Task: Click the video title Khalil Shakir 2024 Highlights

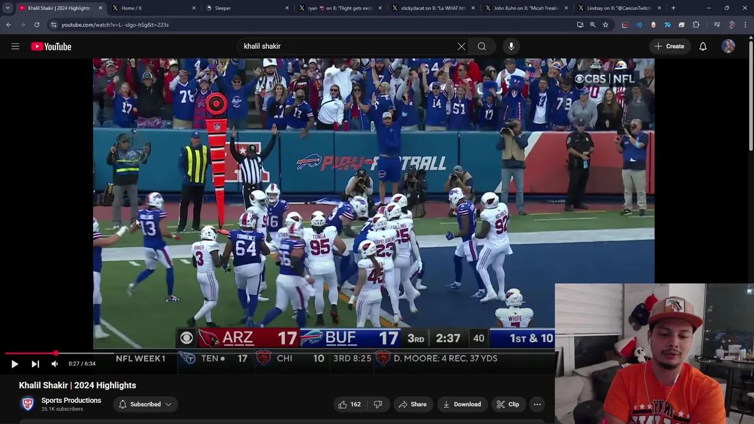Action: (x=77, y=385)
